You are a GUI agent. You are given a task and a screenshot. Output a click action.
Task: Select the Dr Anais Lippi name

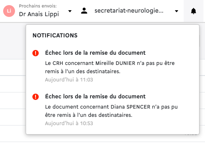[39, 14]
